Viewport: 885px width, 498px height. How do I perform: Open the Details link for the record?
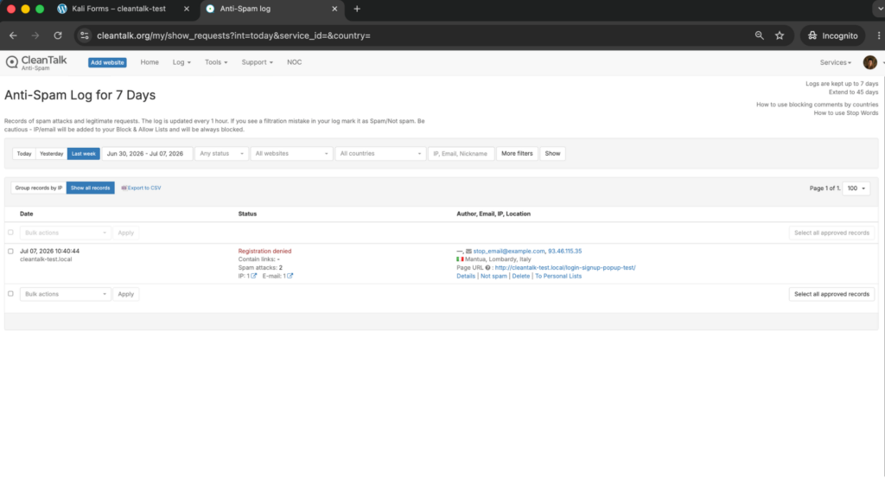(466, 276)
